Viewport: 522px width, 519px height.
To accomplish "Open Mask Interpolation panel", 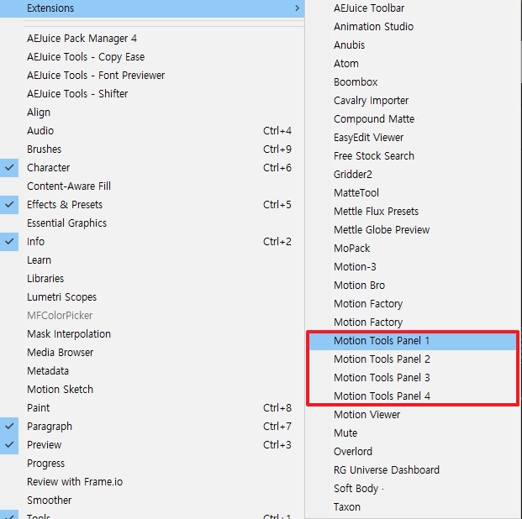I will 69,334.
